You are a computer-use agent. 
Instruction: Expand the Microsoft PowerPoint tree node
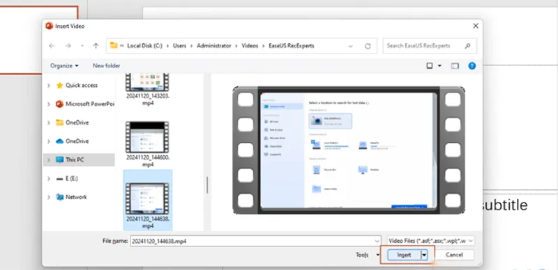[x=49, y=104]
